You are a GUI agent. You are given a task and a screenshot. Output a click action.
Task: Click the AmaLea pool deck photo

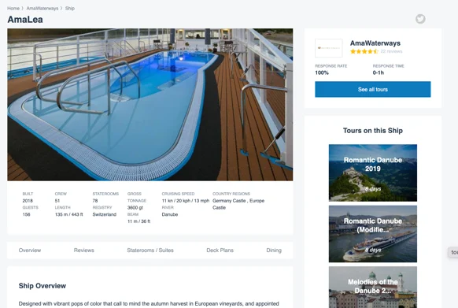coord(150,105)
